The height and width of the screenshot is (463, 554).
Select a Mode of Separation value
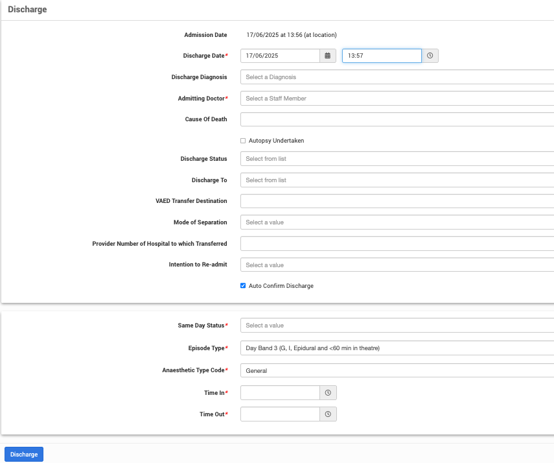397,222
